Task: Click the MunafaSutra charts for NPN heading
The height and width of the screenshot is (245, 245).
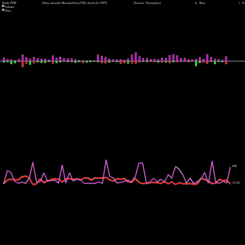Action: pos(74,3)
